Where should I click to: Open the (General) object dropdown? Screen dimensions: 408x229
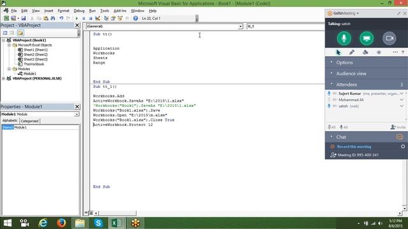(240, 26)
